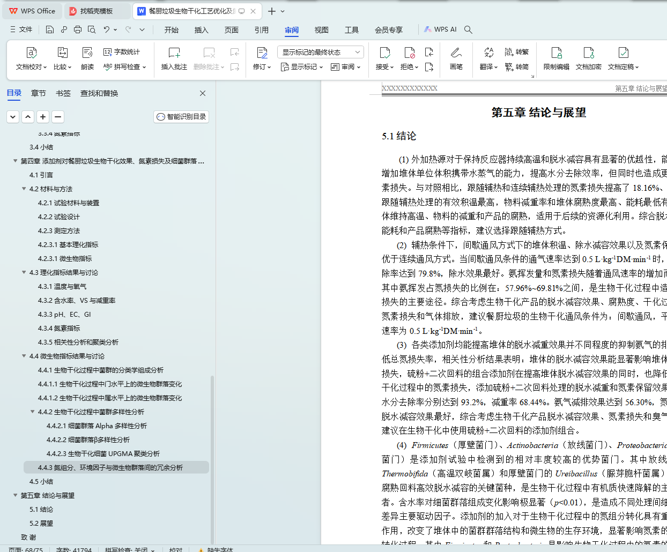The width and height of the screenshot is (667, 552).
Task: Switch to 章节 pane tab
Action: point(39,93)
